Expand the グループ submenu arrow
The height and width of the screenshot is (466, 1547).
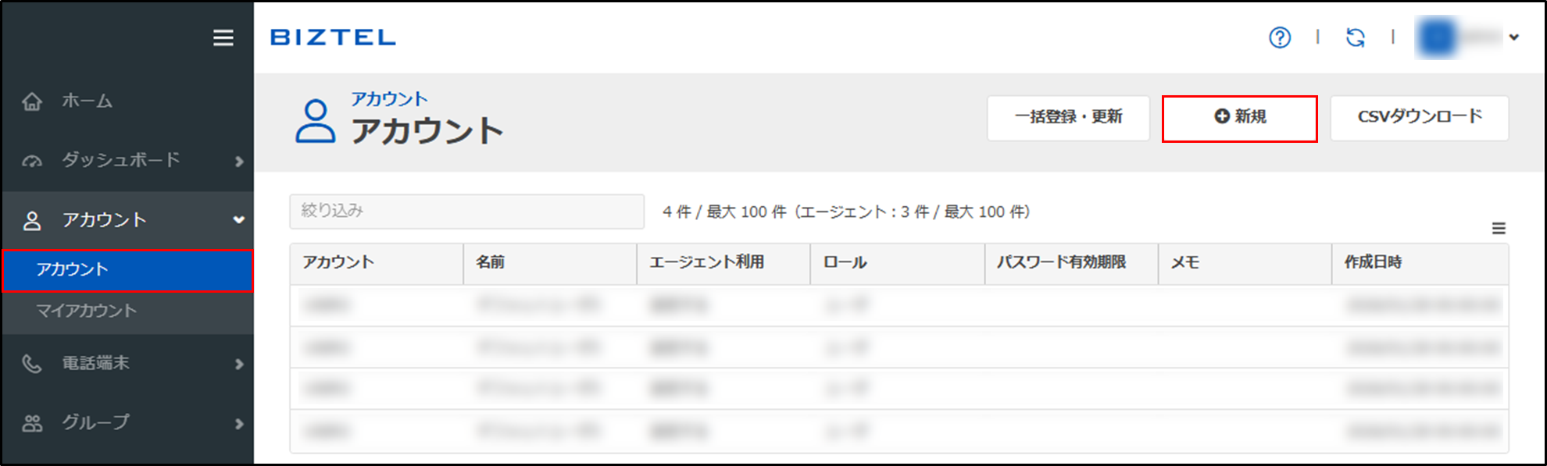(239, 424)
